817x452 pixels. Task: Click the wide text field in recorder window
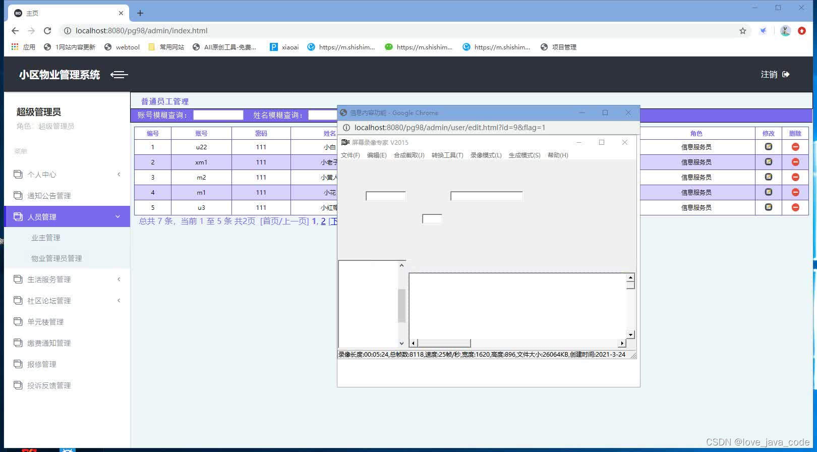(487, 196)
